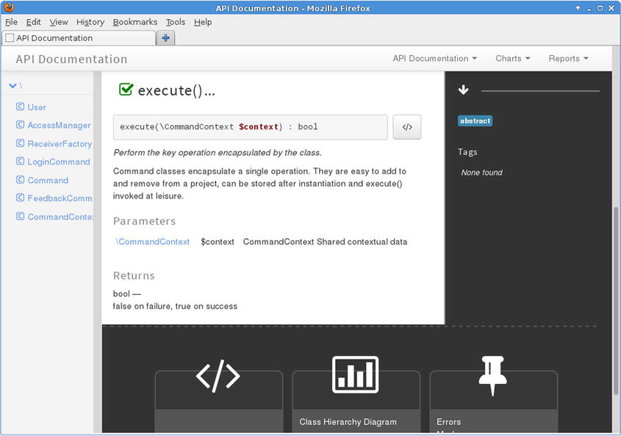Click the class icon beside CommandContext
Viewport: 621px width, 436px height.
20,216
